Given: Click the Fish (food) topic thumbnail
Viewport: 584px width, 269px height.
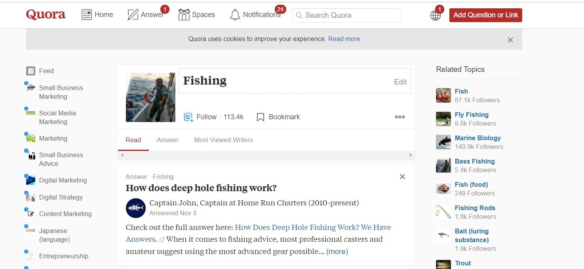Looking at the screenshot, I should point(443,189).
